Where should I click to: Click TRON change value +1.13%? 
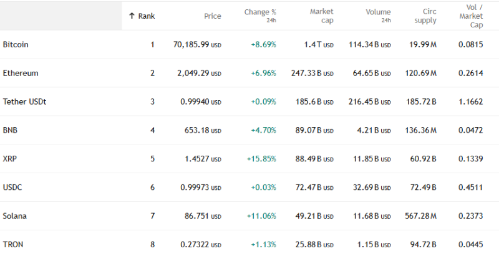coord(263,245)
